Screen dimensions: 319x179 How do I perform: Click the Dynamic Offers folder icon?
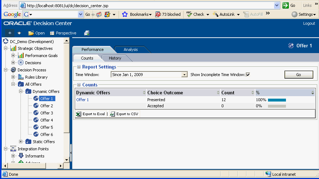(28, 91)
